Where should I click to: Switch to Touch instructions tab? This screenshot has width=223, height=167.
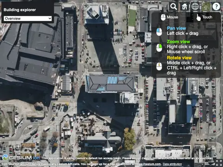(204, 17)
